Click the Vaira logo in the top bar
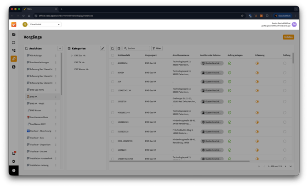308x187 pixels. (x=14, y=24)
